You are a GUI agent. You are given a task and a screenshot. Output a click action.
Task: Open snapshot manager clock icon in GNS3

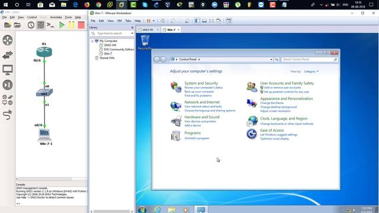pos(31,25)
